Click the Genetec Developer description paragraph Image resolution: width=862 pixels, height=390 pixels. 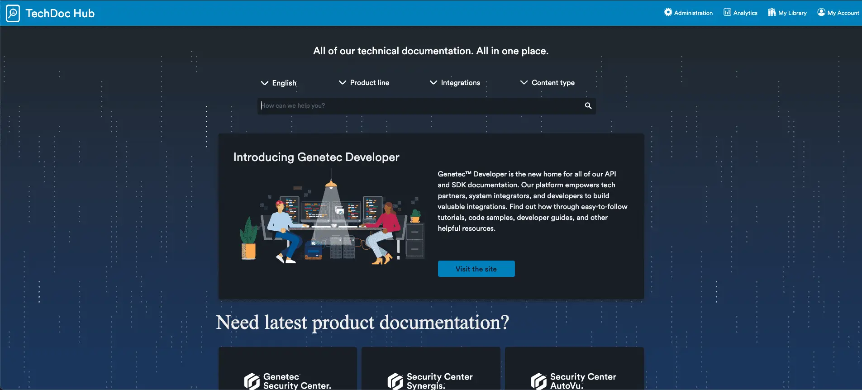pos(533,201)
